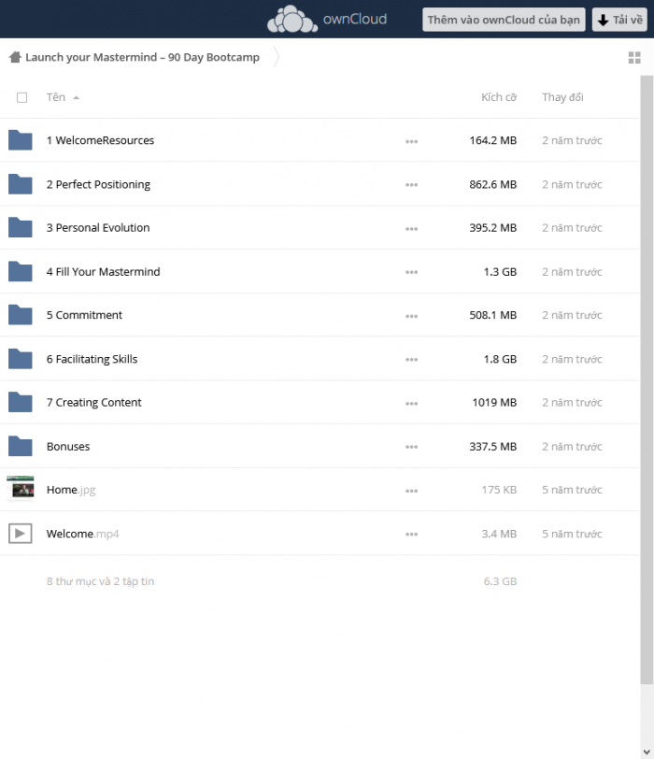
Task: Switch to grid view with the squares icon
Action: [634, 58]
